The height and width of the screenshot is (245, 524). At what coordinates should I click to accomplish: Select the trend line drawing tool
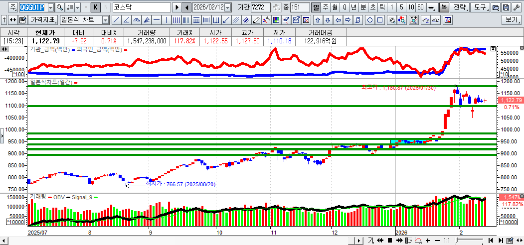[116, 20]
